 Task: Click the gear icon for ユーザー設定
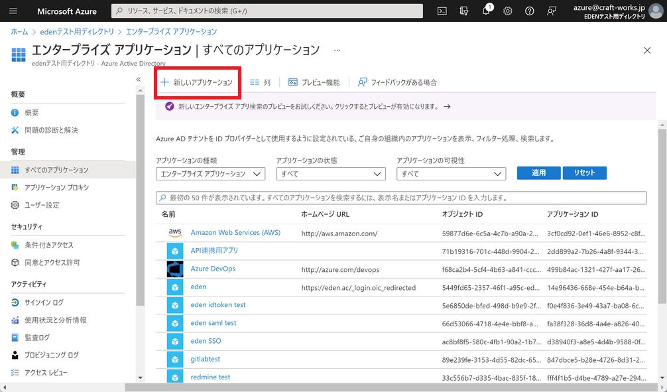coord(15,205)
